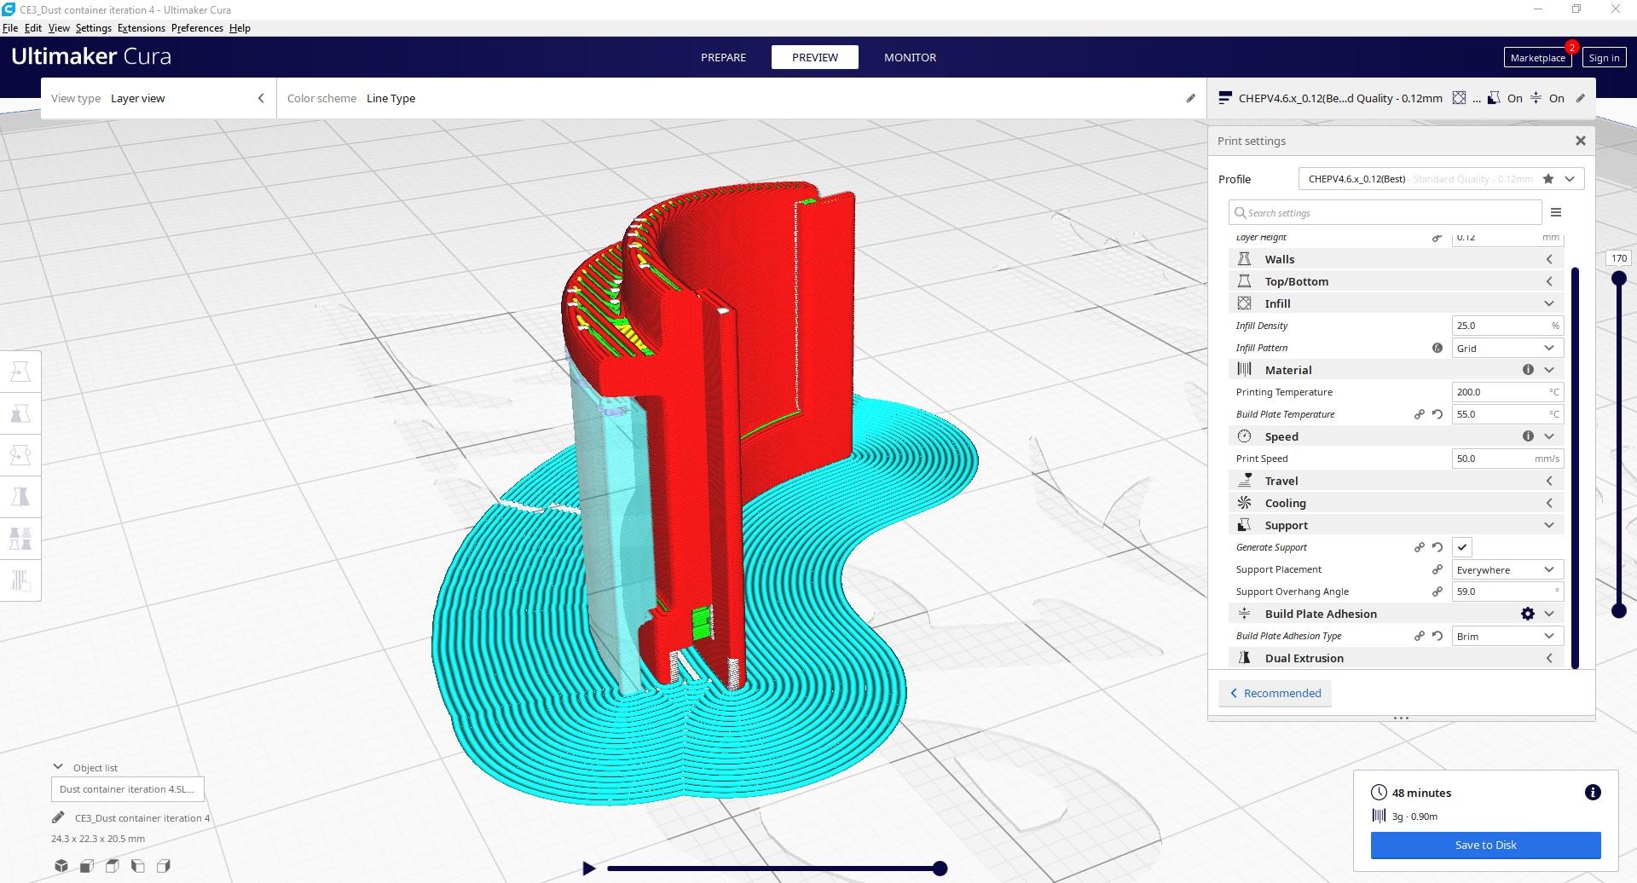Image resolution: width=1637 pixels, height=883 pixels.
Task: Switch camera to 3D view
Action: [61, 866]
